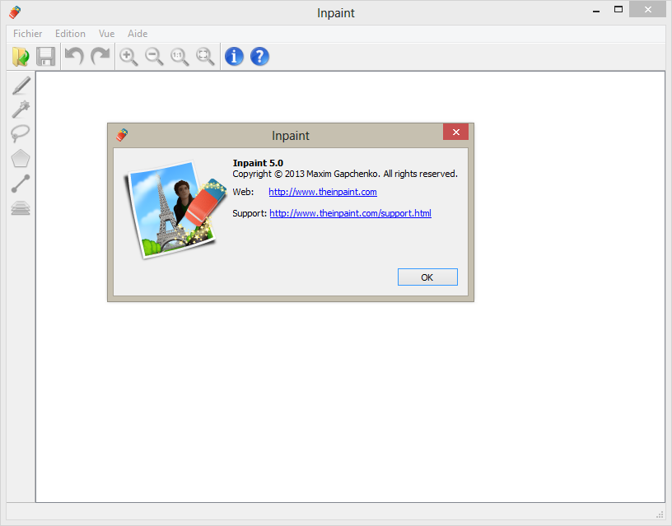
Task: Minimize the Inpaint main window
Action: (596, 10)
